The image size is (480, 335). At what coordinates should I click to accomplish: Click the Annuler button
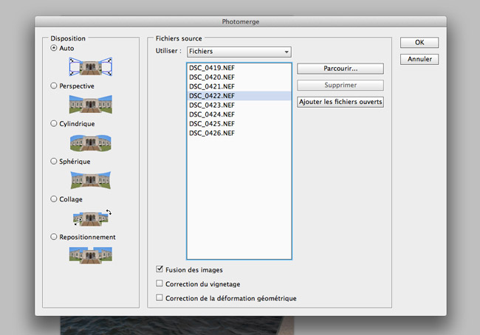[x=419, y=59]
